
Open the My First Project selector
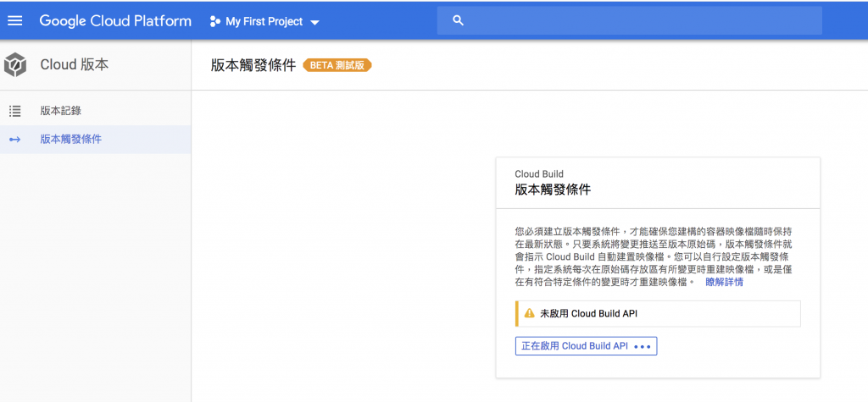coord(264,21)
